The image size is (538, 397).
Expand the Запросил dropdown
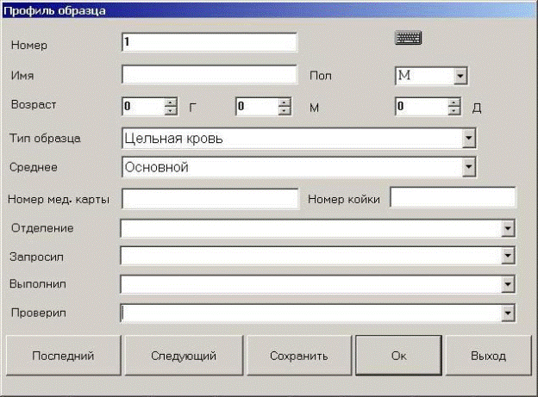508,256
